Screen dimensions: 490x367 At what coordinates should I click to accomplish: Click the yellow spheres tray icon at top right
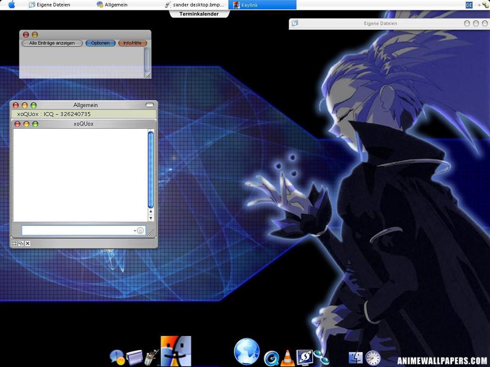(485, 5)
